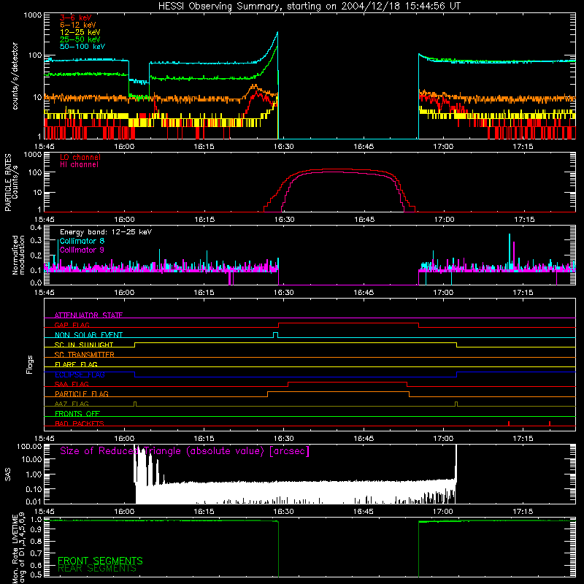Image resolution: width=584 pixels, height=584 pixels.
Task: Click 'Energy band: 12-25 keV' caption
Action: coord(106,232)
